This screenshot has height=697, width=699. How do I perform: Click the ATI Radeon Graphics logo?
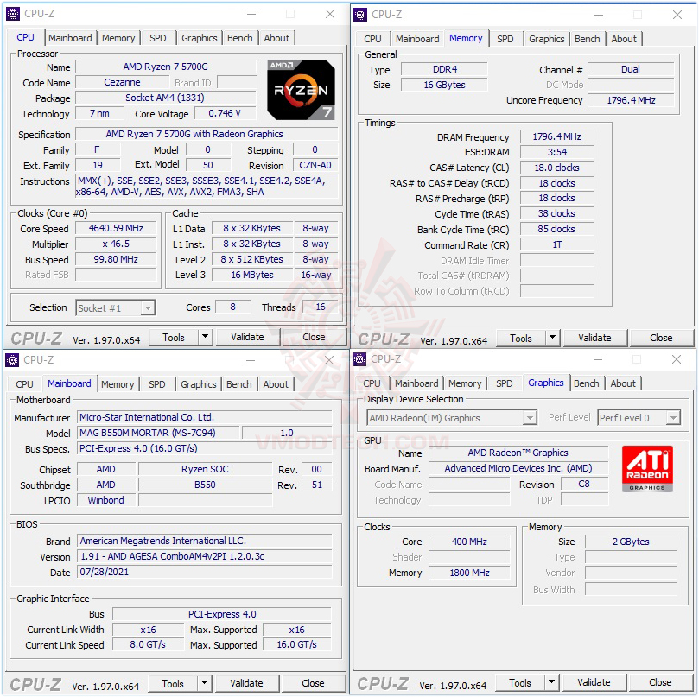(647, 468)
